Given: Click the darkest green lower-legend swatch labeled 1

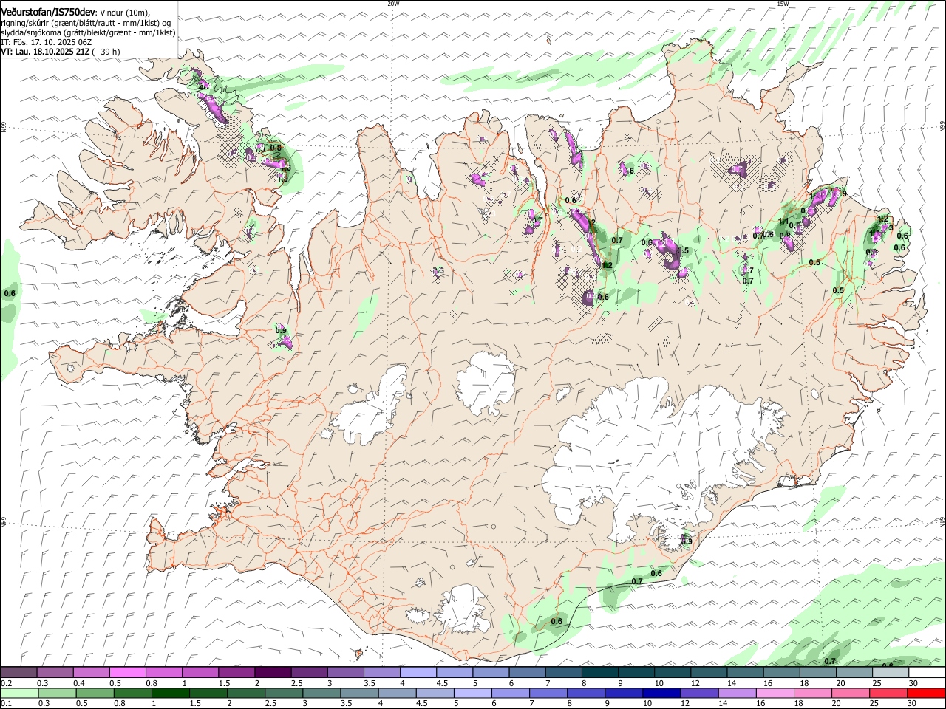Looking at the screenshot, I should tap(170, 693).
